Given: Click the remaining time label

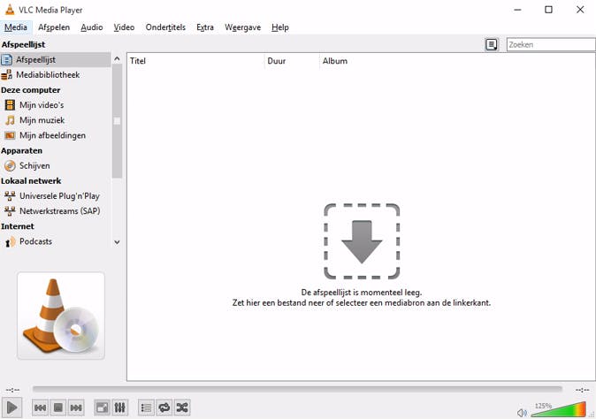Looking at the screenshot, I should (582, 390).
